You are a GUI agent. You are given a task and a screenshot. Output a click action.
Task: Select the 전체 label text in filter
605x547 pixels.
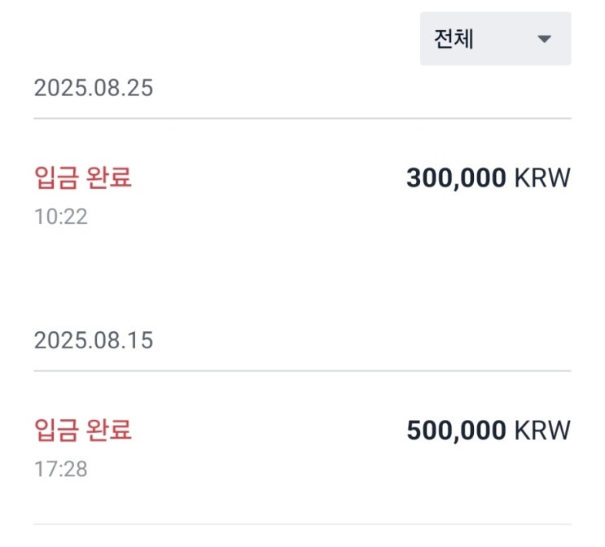pyautogui.click(x=454, y=38)
